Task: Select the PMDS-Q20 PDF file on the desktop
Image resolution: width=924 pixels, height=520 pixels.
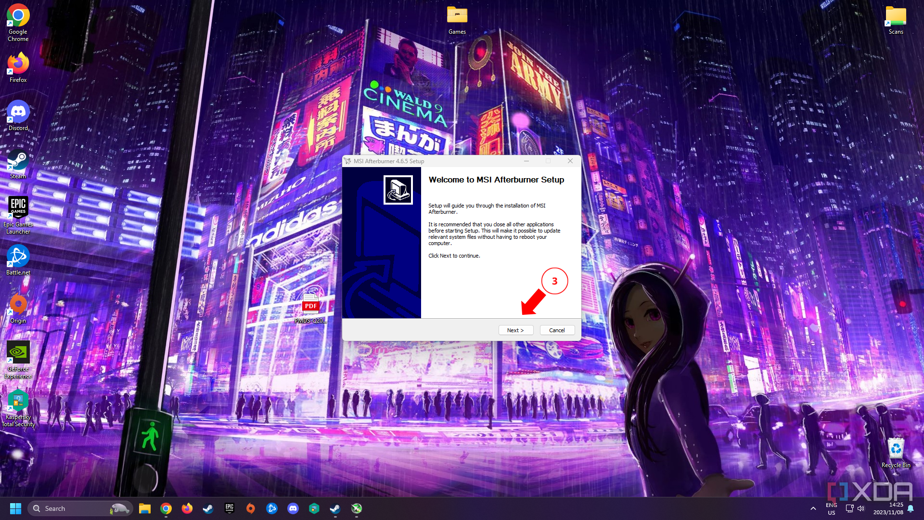Action: [310, 308]
